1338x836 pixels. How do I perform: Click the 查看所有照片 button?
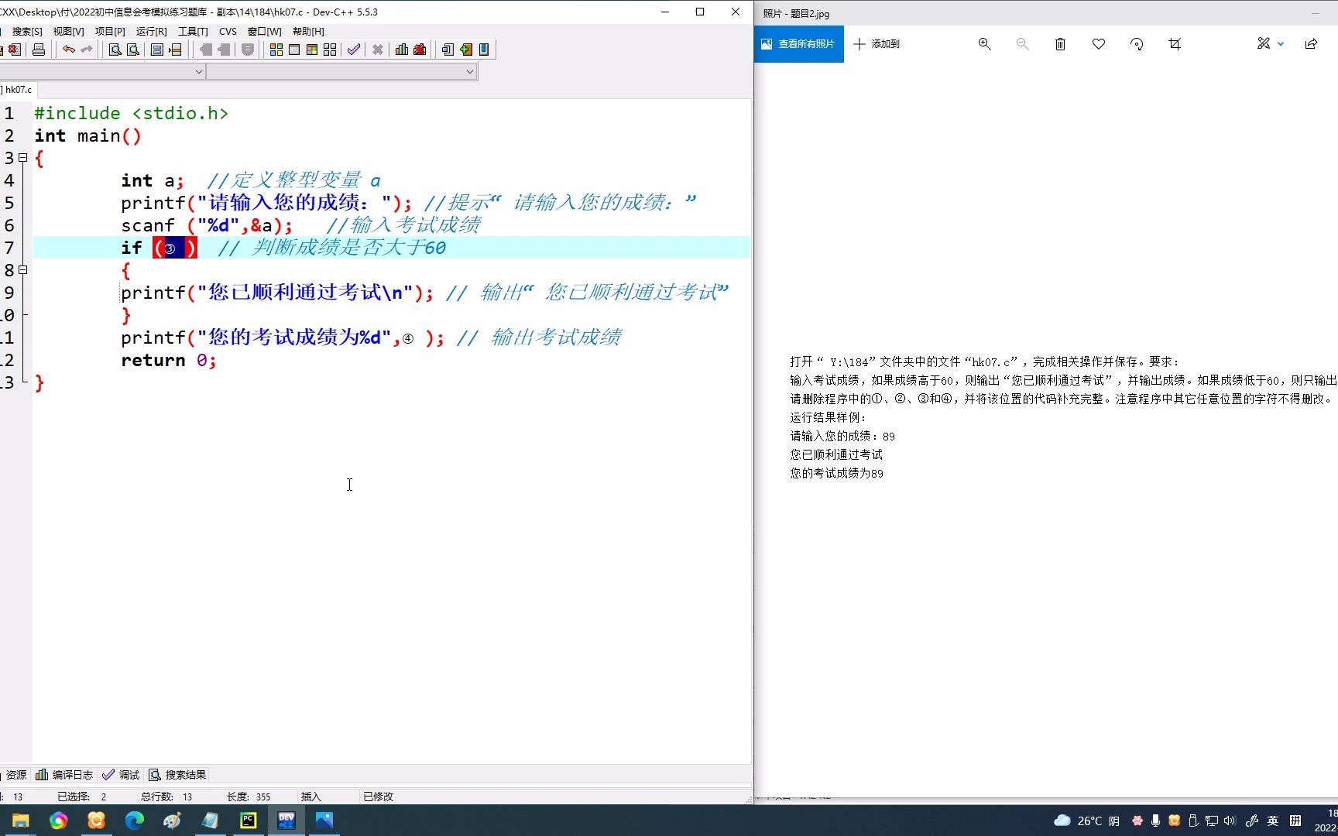pyautogui.click(x=798, y=44)
